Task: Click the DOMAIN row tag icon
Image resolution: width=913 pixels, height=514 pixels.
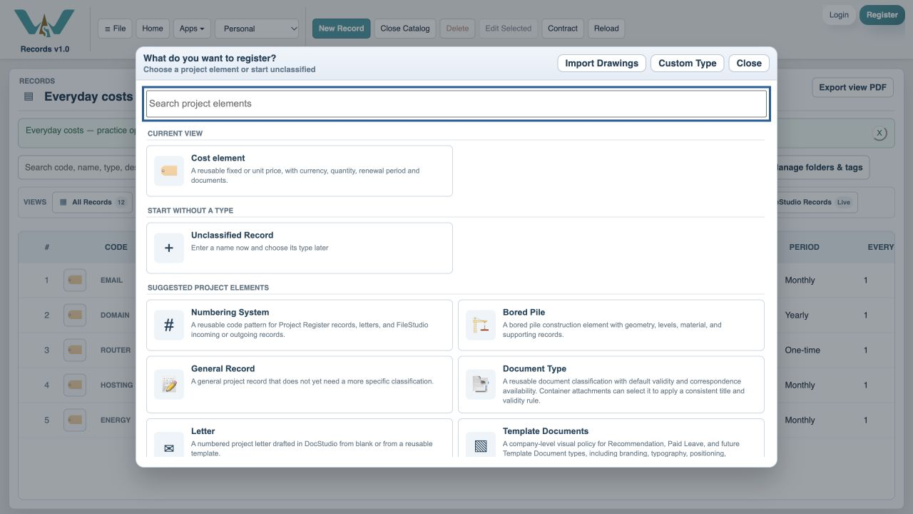Action: coord(75,315)
